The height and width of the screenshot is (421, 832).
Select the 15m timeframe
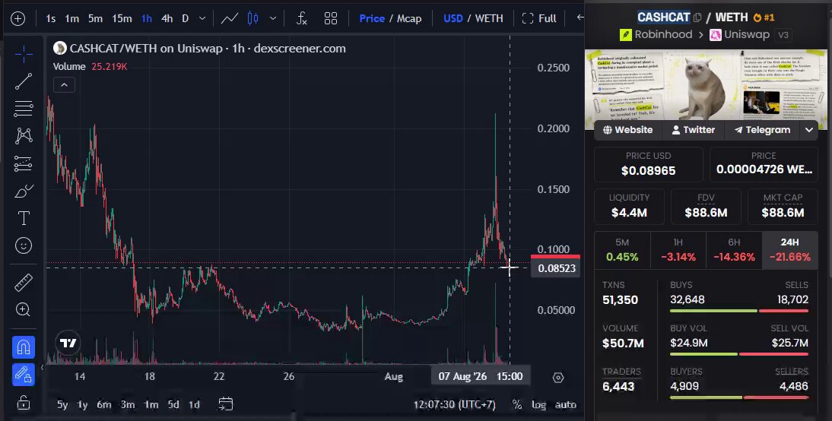(122, 18)
